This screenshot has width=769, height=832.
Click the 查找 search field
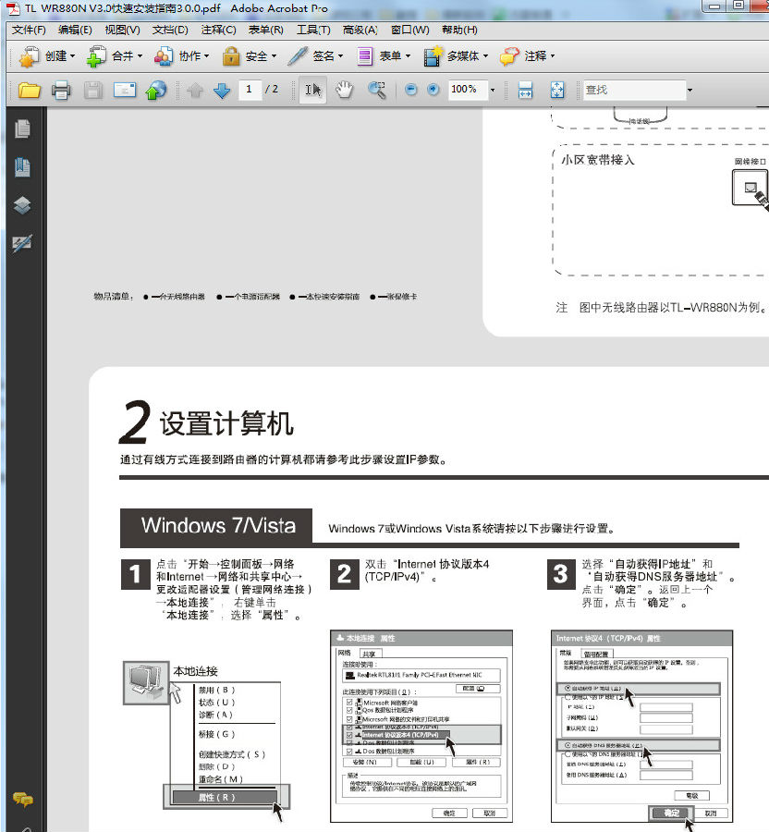click(634, 90)
